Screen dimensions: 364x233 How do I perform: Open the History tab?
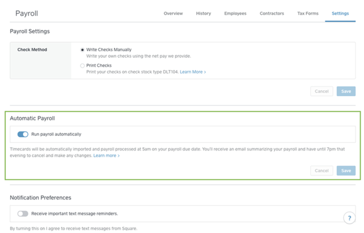(x=203, y=14)
